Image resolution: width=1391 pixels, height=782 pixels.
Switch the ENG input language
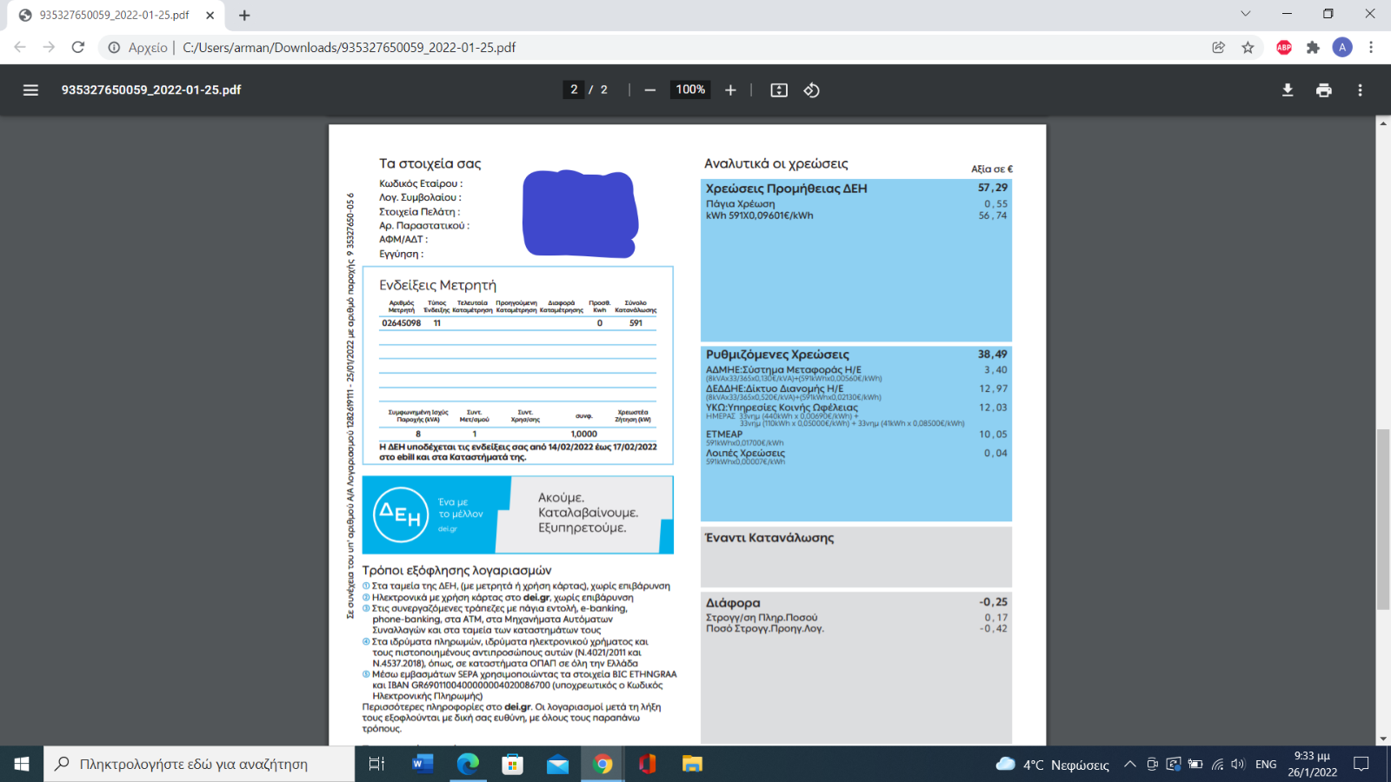1266,765
